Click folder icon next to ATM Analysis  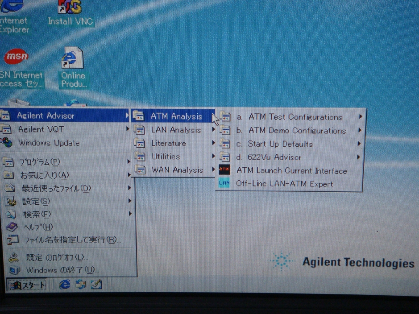(x=138, y=116)
